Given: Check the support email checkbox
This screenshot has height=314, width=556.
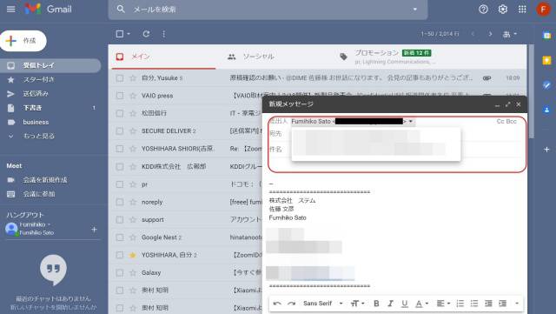Looking at the screenshot, I should point(120,220).
